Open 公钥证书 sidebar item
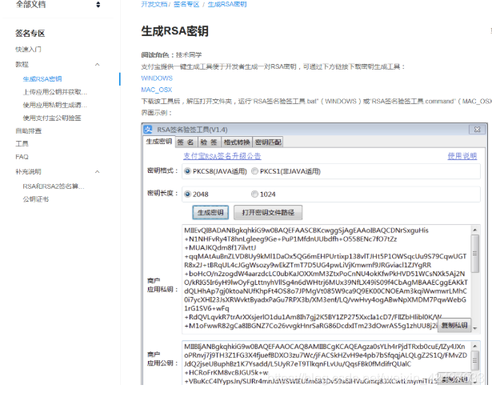Viewport: 492px width, 393px height. [x=36, y=199]
